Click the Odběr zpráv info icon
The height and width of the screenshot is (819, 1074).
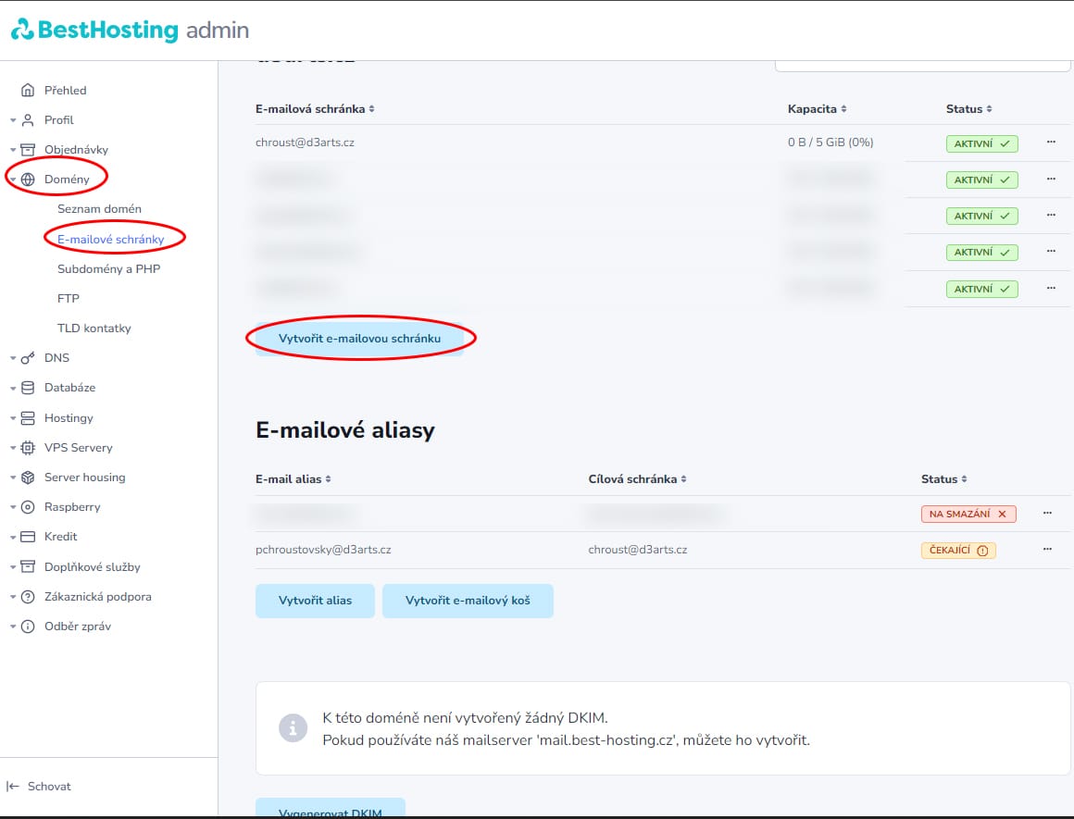(28, 626)
